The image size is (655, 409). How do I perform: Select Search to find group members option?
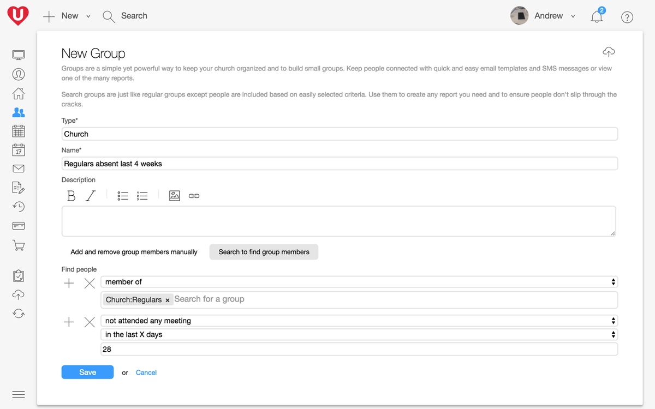click(264, 252)
